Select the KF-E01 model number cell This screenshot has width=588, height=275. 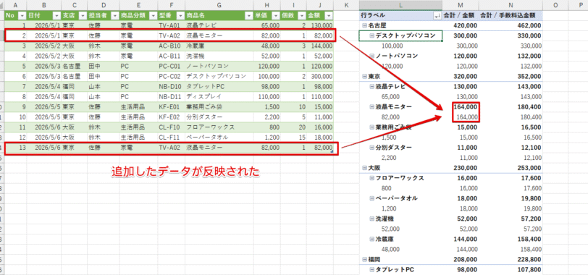(x=172, y=107)
